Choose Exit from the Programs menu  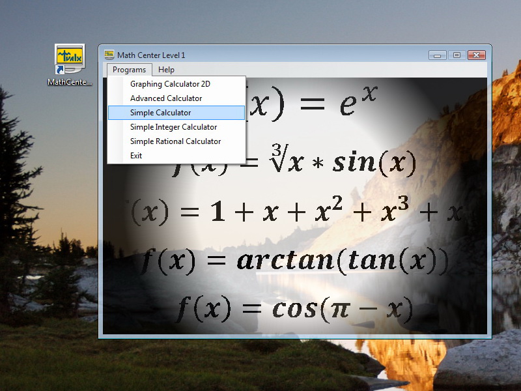[176, 156]
